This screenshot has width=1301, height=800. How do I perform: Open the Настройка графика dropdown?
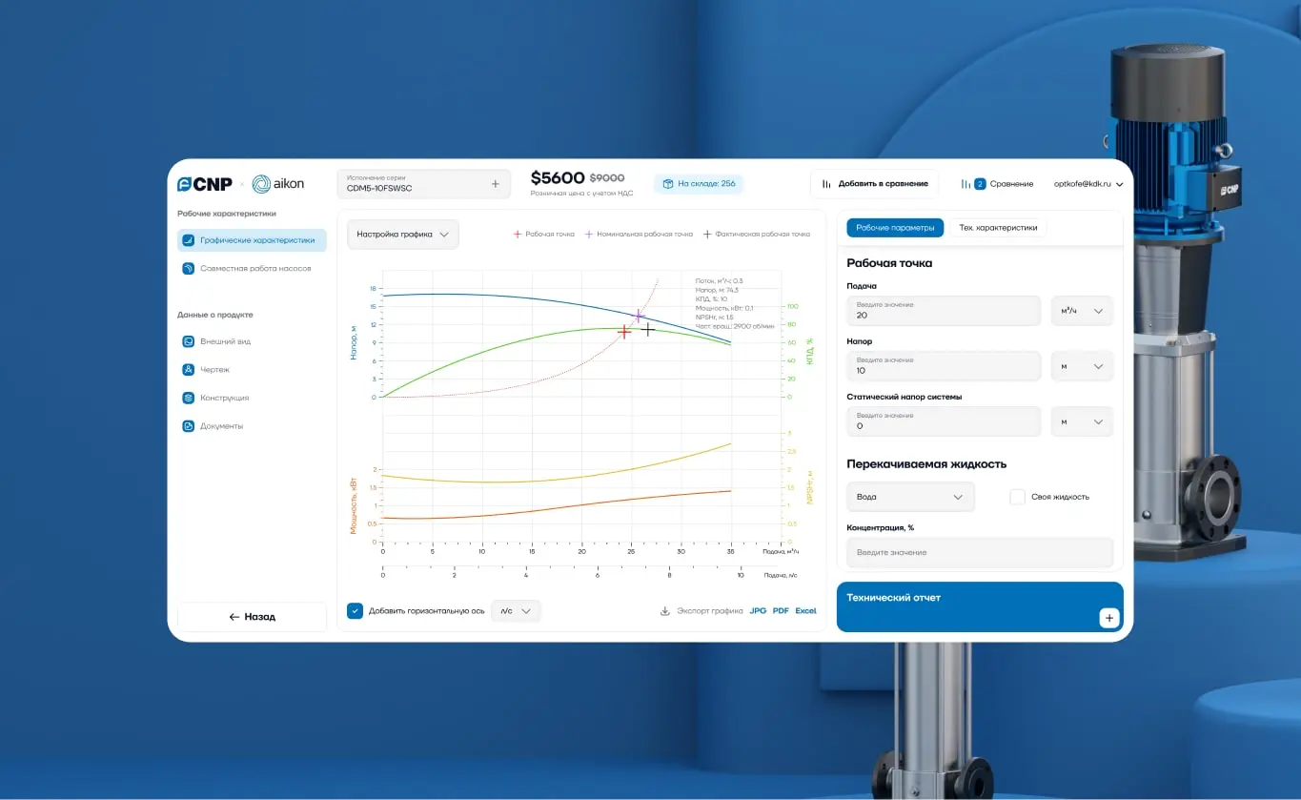[x=403, y=235]
